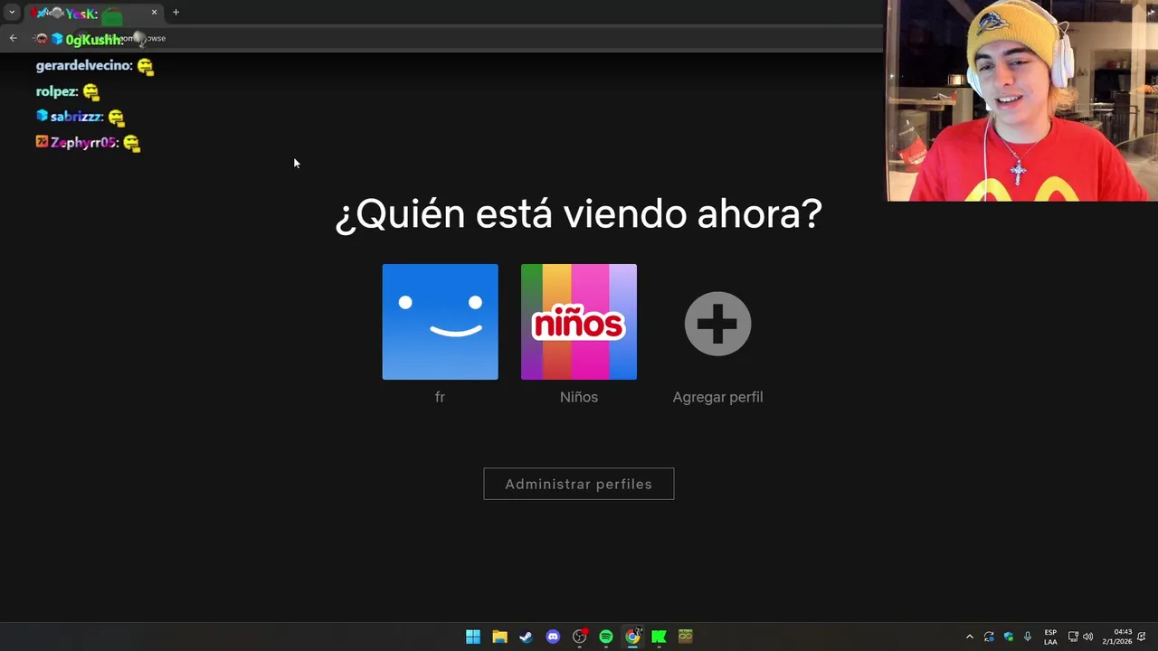This screenshot has height=651, width=1158.
Task: Click the 'fr' profile name label
Action: (x=440, y=397)
